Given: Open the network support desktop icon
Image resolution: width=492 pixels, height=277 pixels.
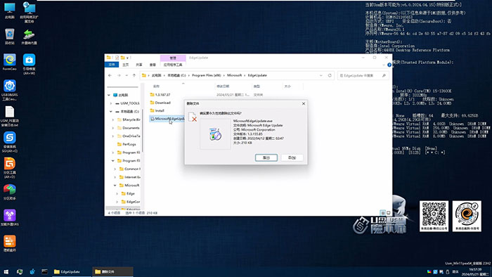Looking at the screenshot, I should pyautogui.click(x=29, y=12).
